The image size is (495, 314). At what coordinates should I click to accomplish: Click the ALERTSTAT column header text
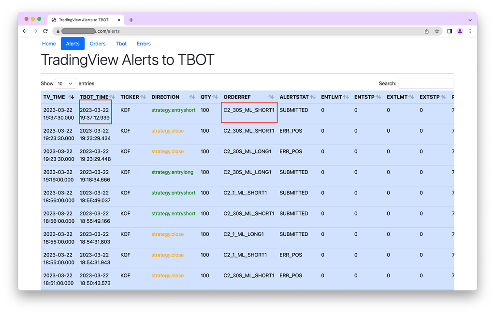294,97
